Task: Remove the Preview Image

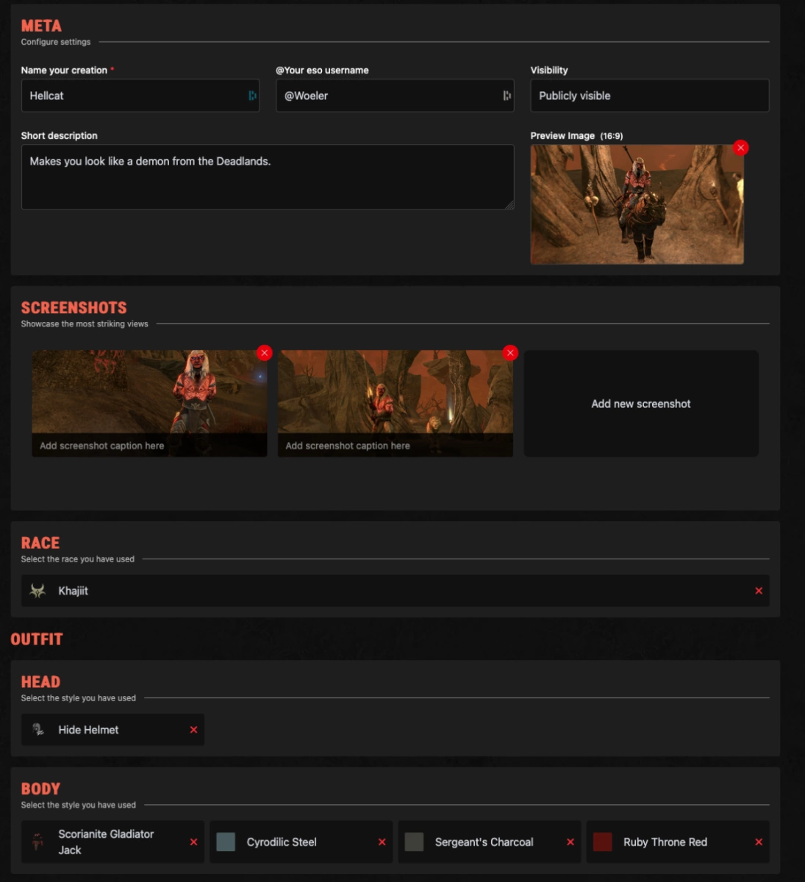Action: (741, 147)
